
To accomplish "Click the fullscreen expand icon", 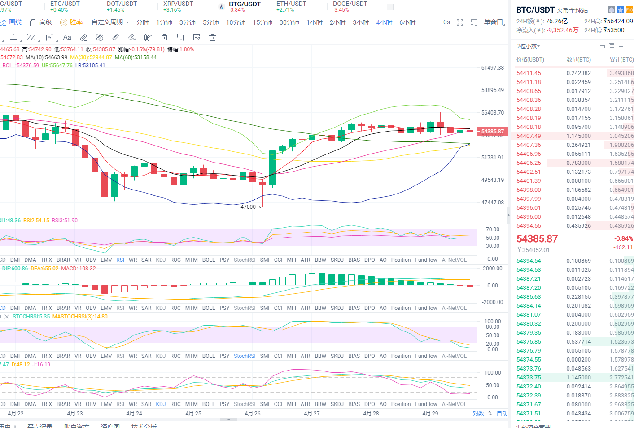I will point(460,22).
